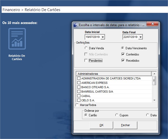Select CIELO S.A. administradora checkbox
Viewport: 168px width, 139px height.
tap(79, 100)
